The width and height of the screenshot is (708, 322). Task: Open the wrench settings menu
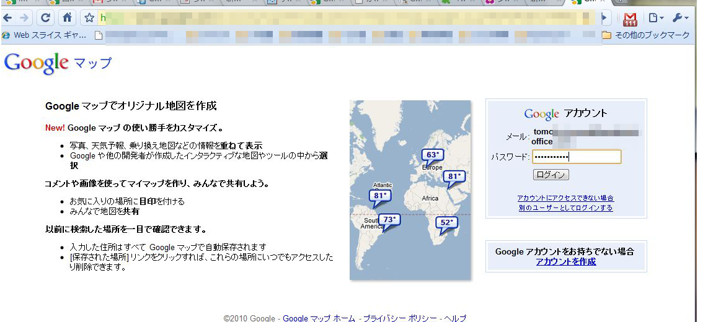pos(681,18)
